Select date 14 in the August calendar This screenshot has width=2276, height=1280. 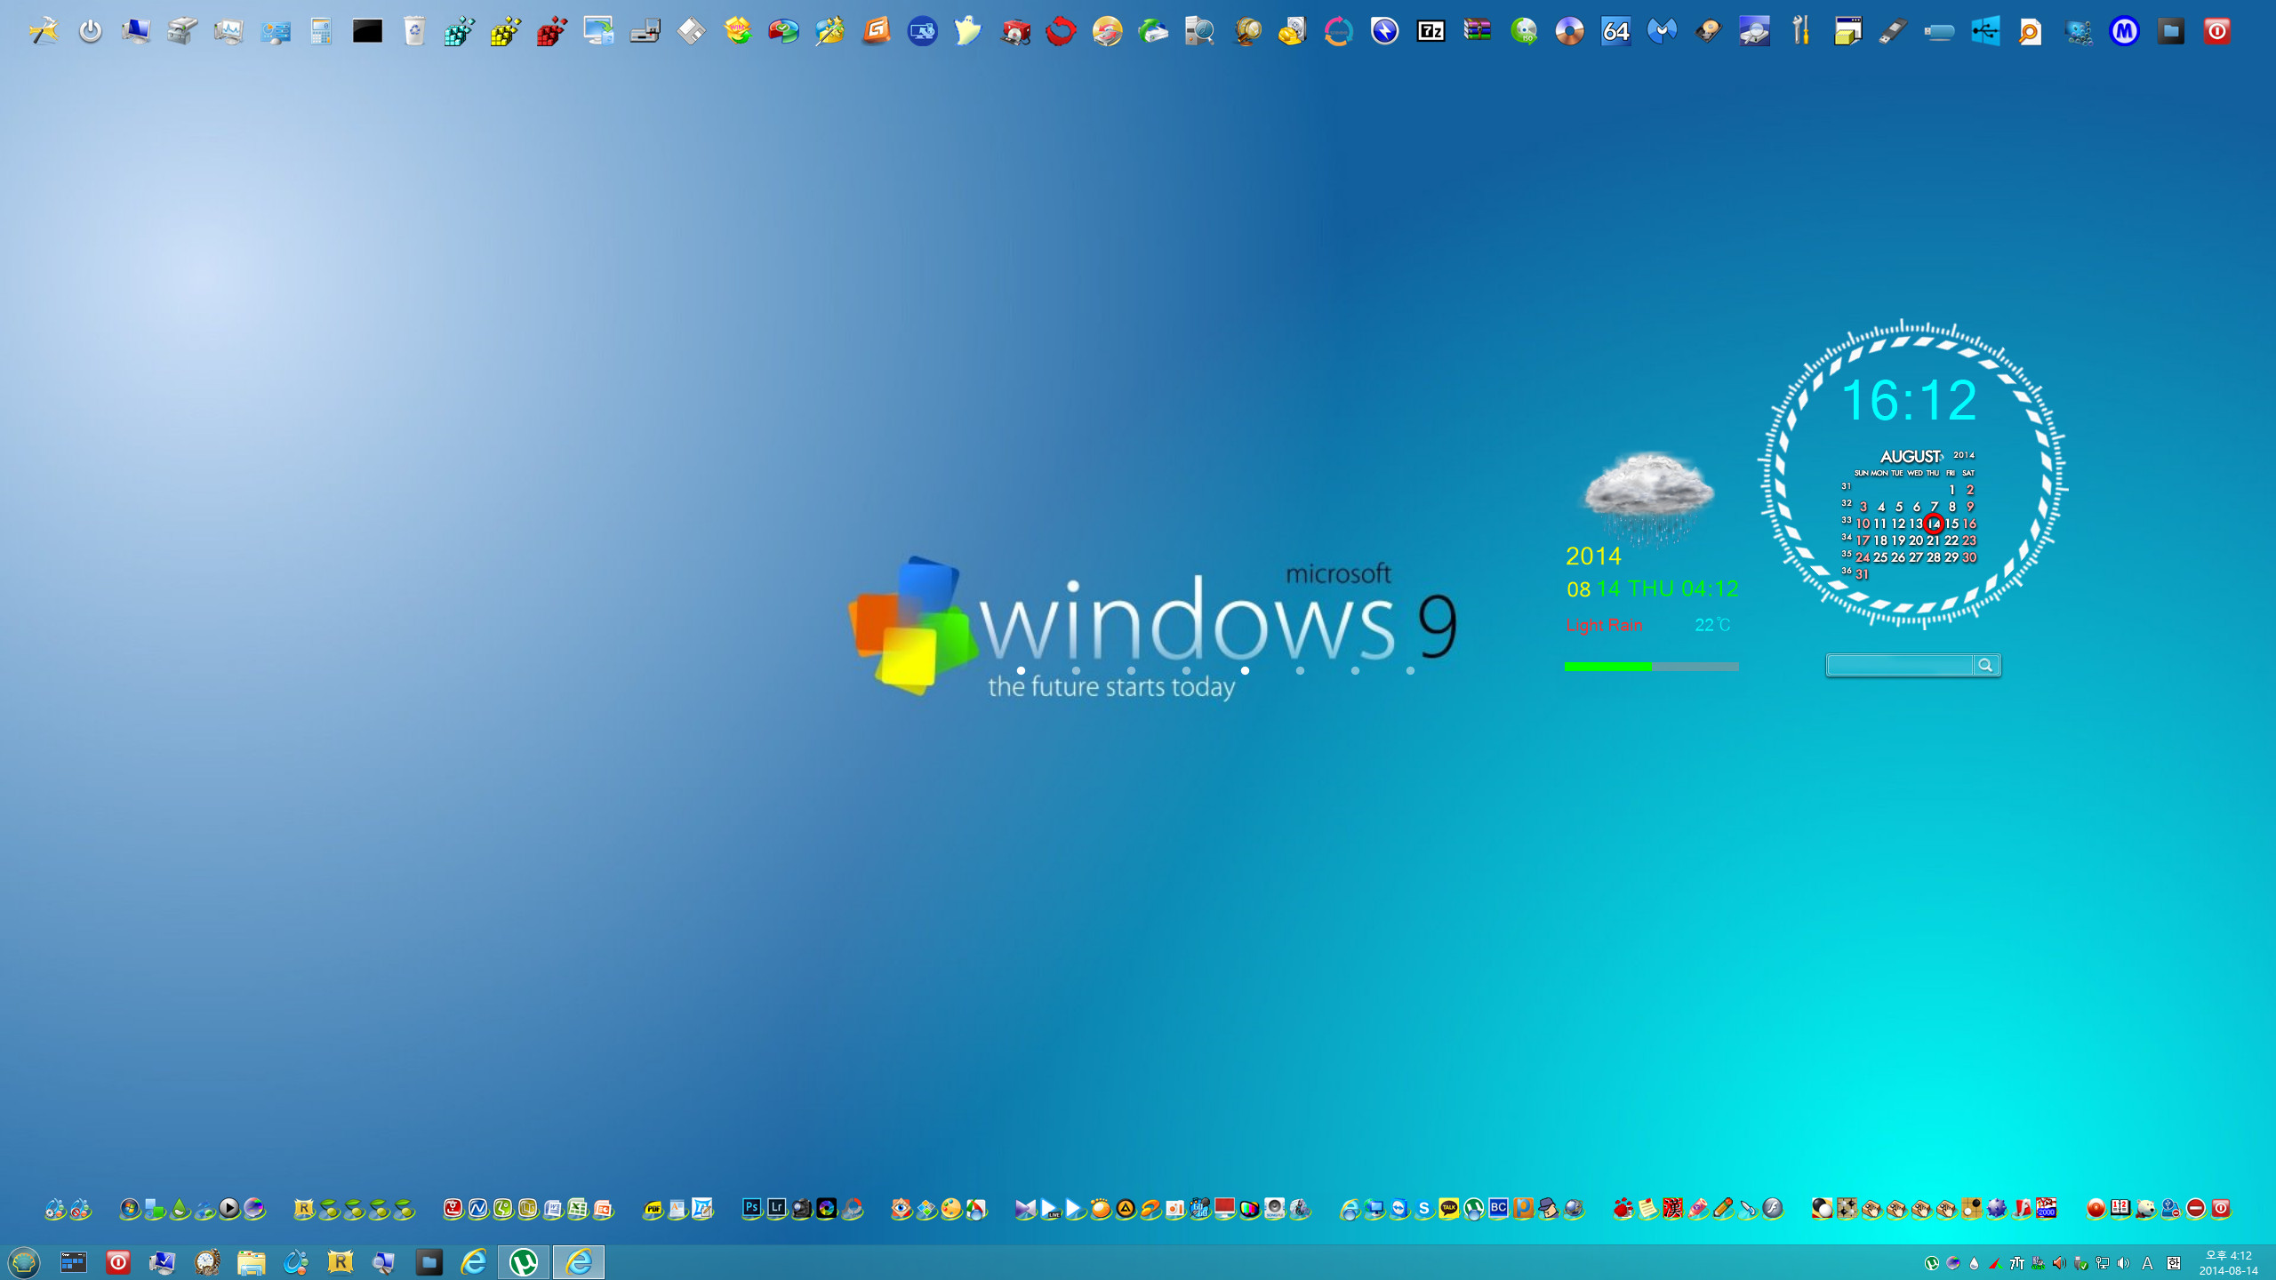pos(1934,524)
